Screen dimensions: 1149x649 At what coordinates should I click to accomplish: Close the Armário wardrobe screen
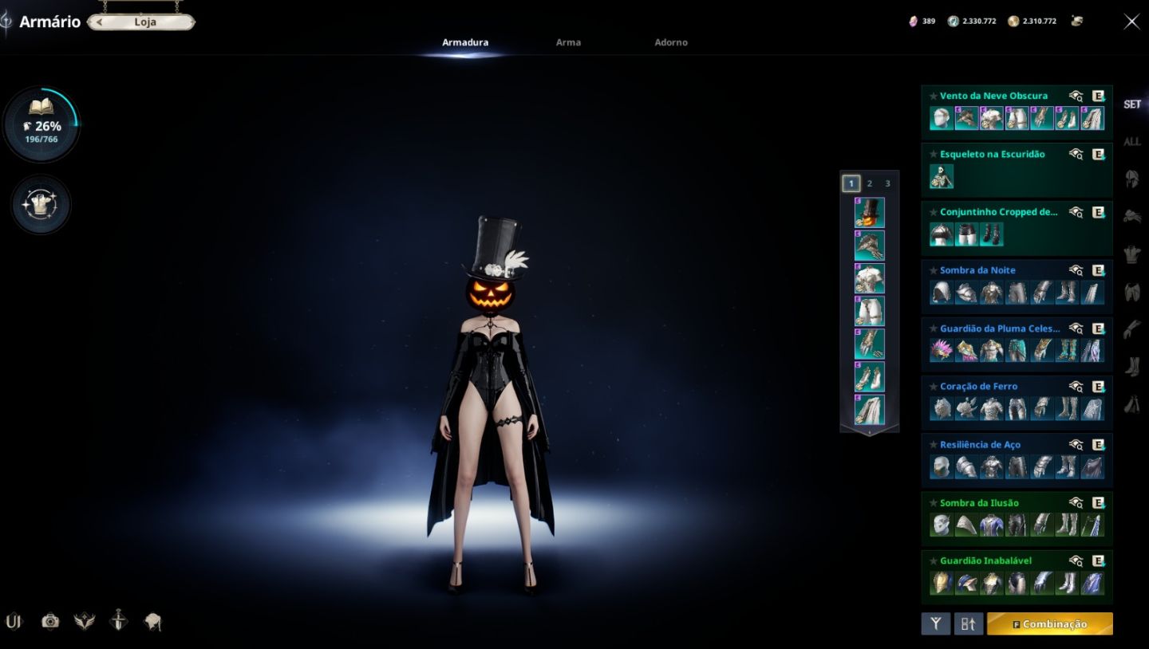(1131, 22)
